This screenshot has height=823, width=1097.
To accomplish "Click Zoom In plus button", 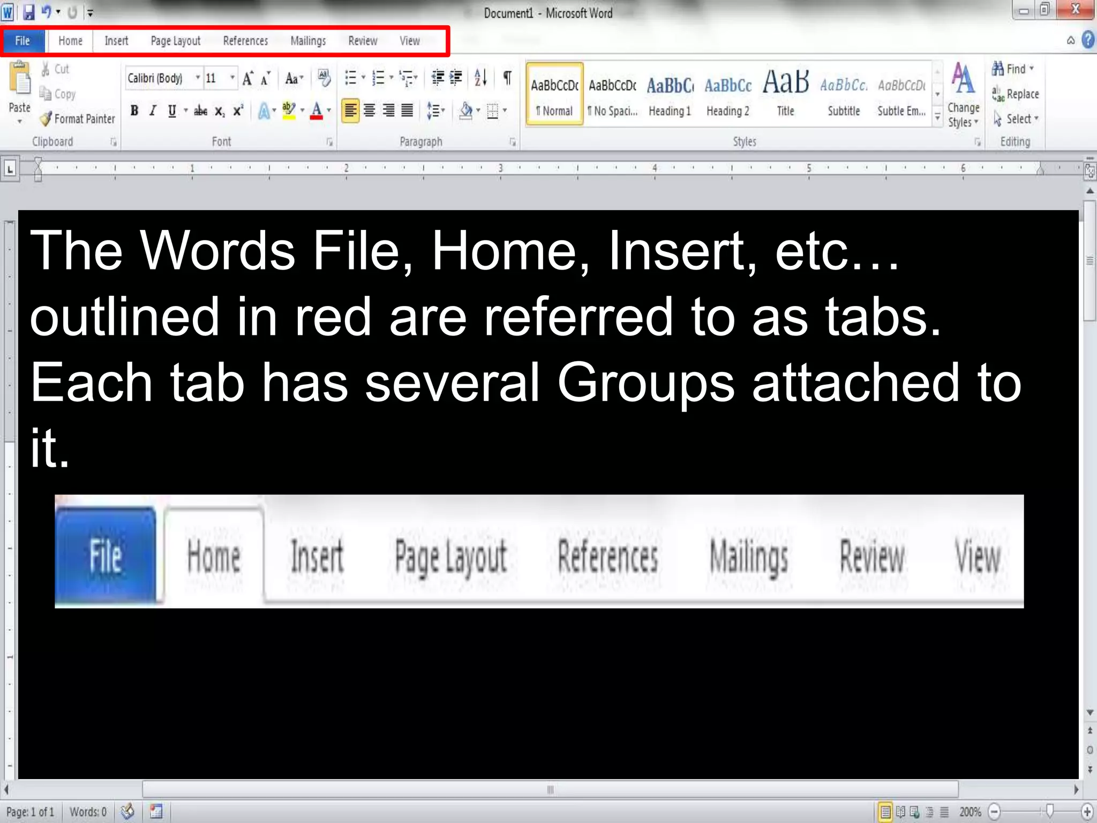I will click(1087, 812).
